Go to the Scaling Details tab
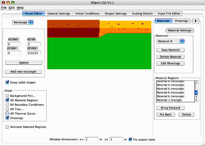The height and width of the screenshot is (146, 205). point(142,13)
